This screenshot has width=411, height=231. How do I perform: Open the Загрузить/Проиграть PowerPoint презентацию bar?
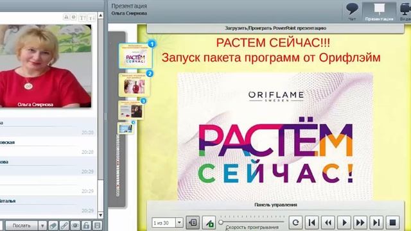pos(275,28)
